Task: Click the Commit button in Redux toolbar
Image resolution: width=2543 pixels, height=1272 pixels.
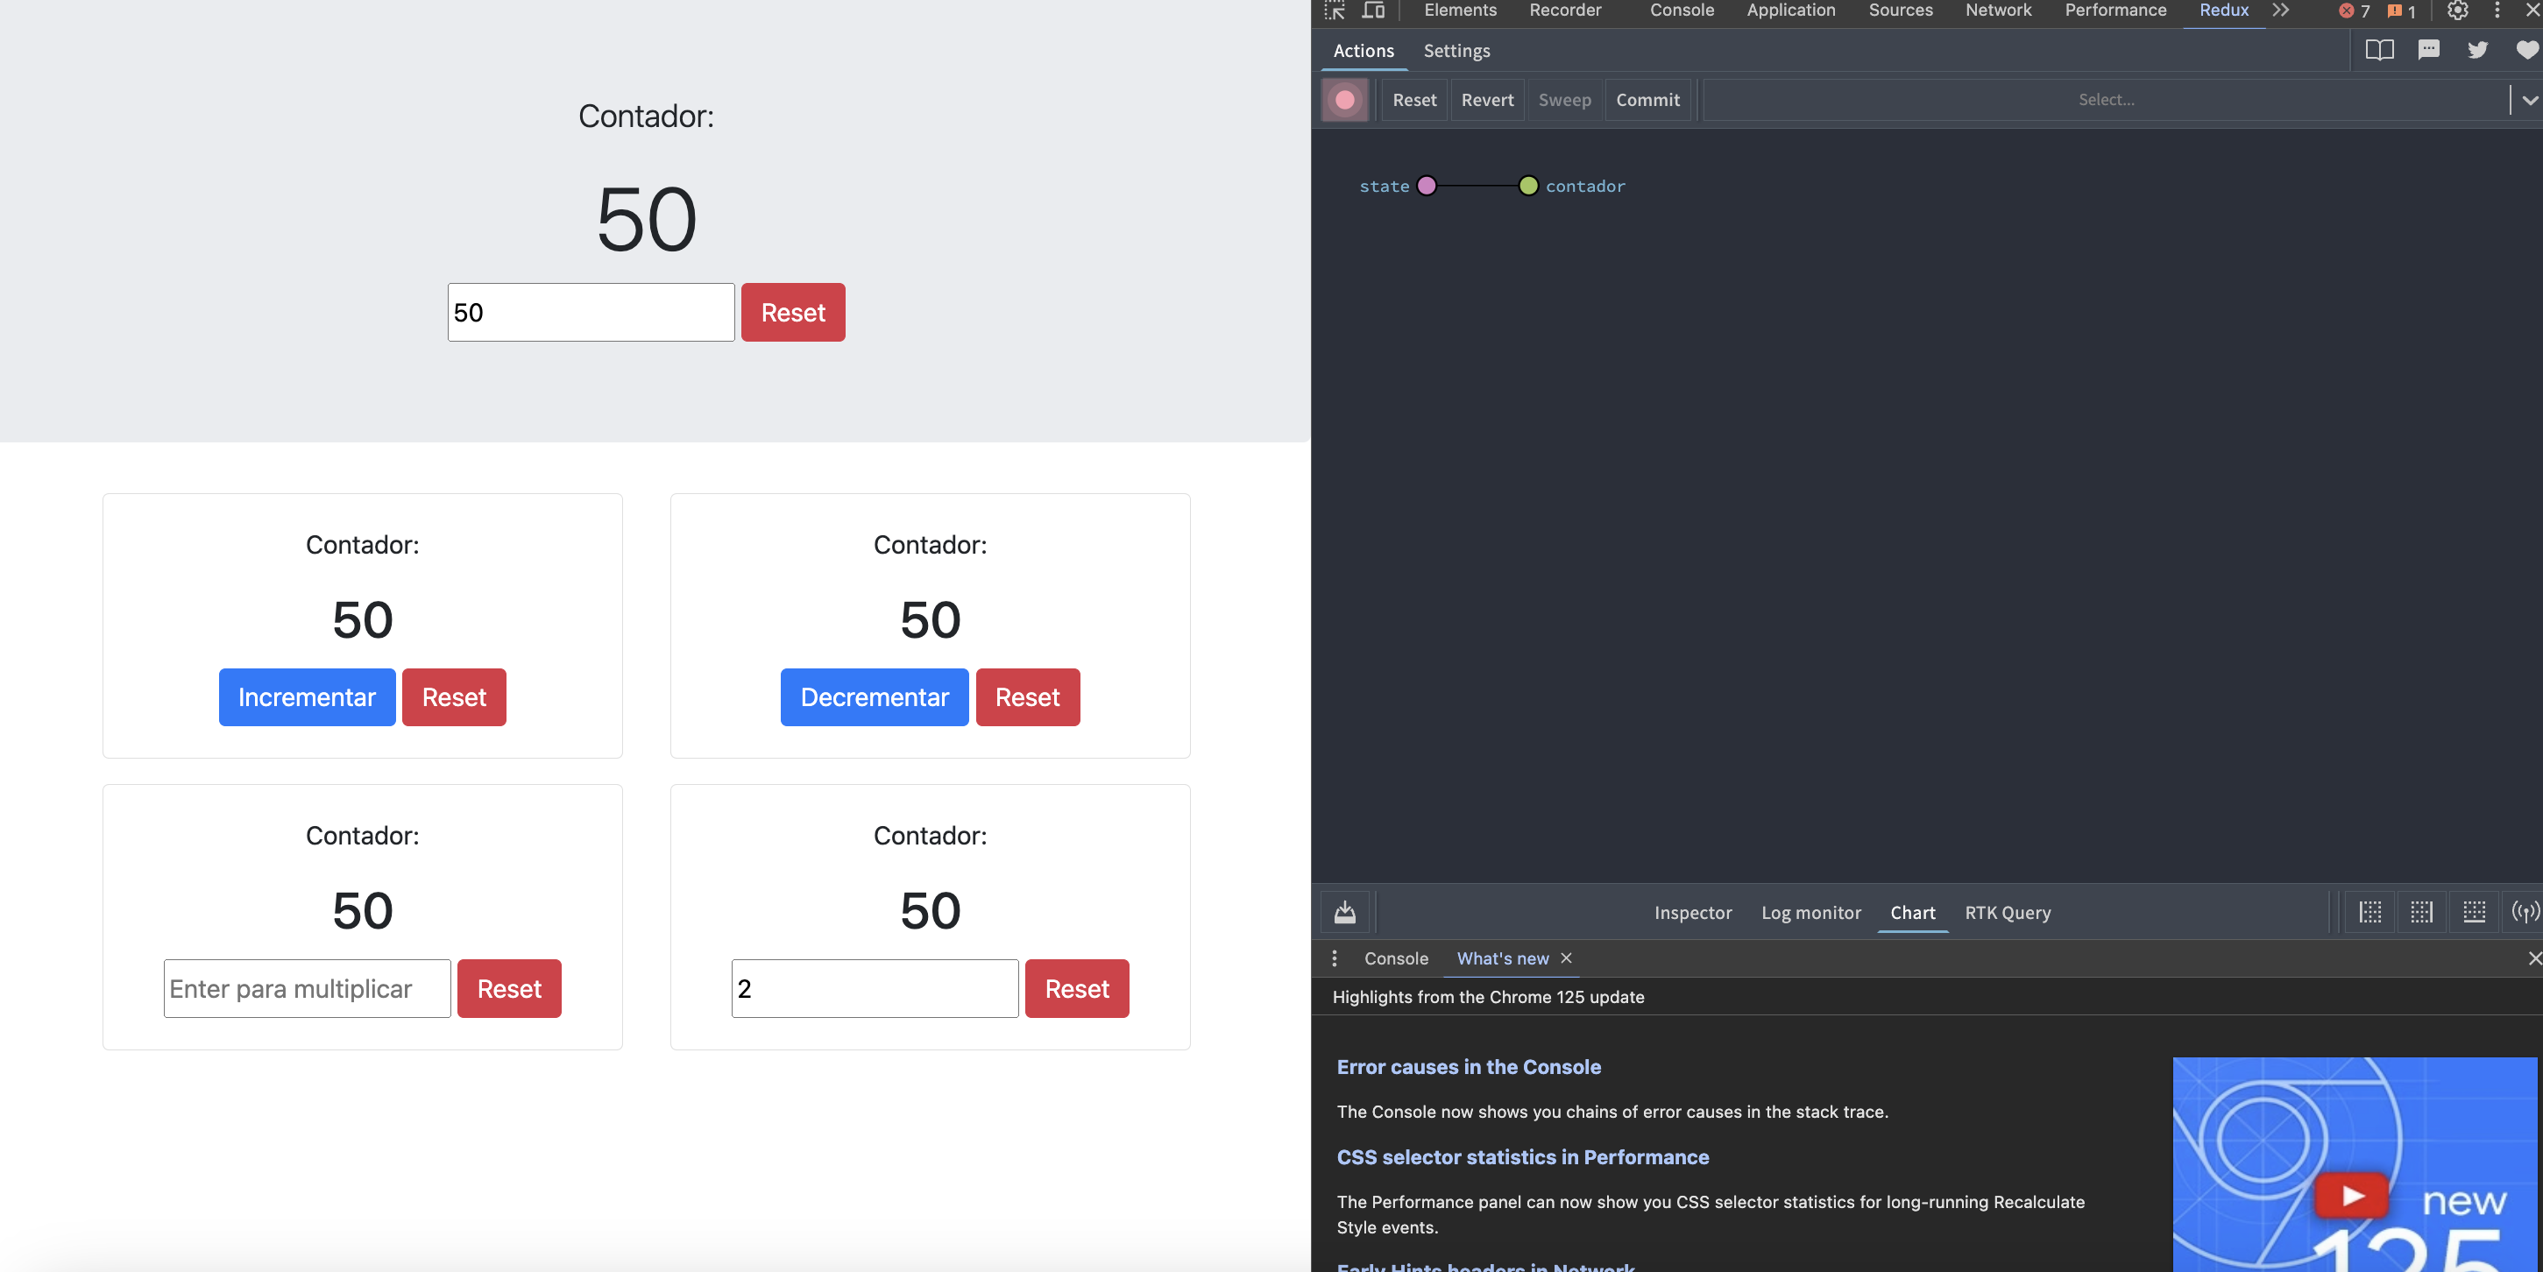Action: (1647, 100)
